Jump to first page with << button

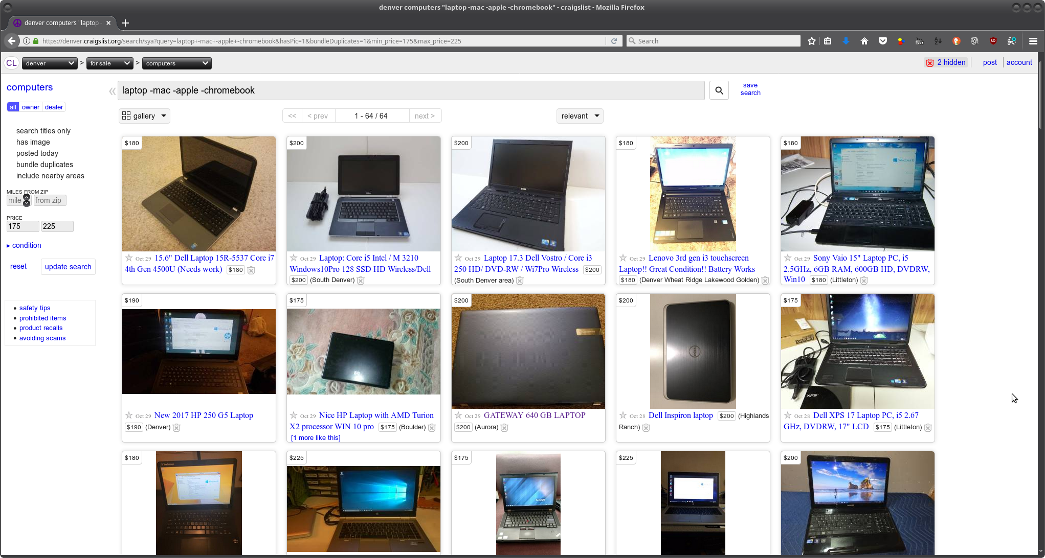[x=292, y=116]
